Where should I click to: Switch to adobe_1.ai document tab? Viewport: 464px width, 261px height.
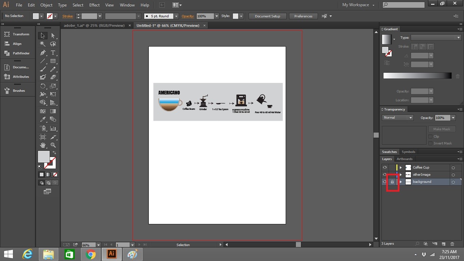[94, 25]
